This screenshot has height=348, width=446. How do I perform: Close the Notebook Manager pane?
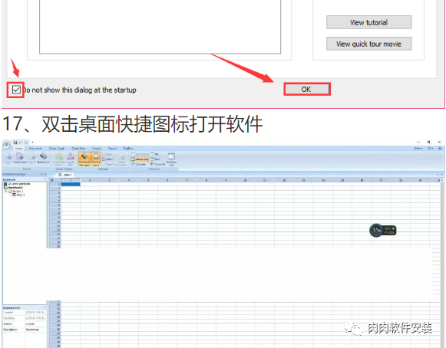45,174
